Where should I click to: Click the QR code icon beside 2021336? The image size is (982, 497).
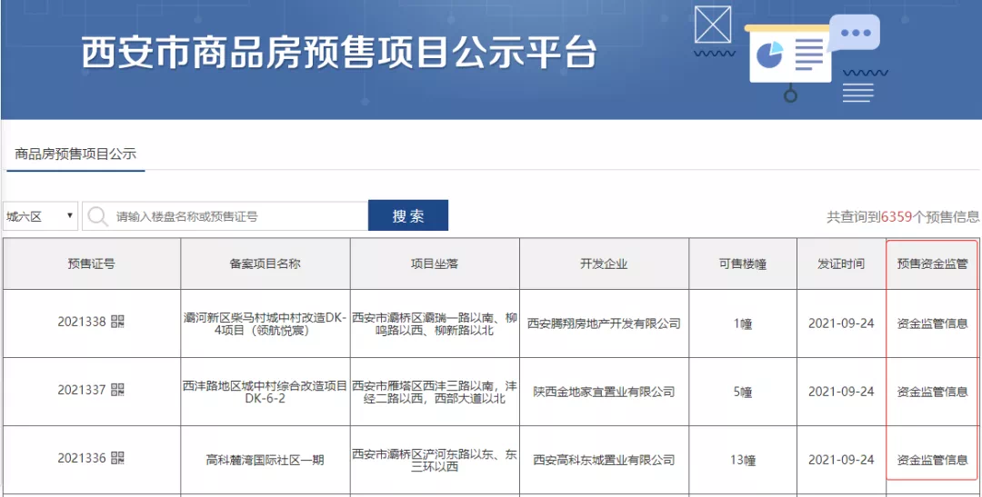tap(118, 459)
